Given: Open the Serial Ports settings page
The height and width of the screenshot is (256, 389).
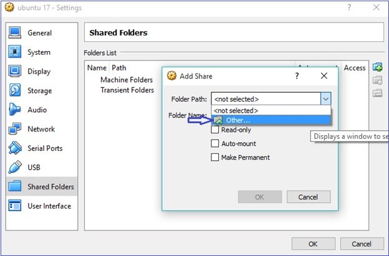Looking at the screenshot, I should coord(42,148).
